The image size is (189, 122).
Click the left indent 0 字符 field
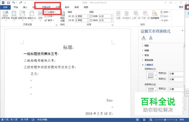tap(82, 16)
